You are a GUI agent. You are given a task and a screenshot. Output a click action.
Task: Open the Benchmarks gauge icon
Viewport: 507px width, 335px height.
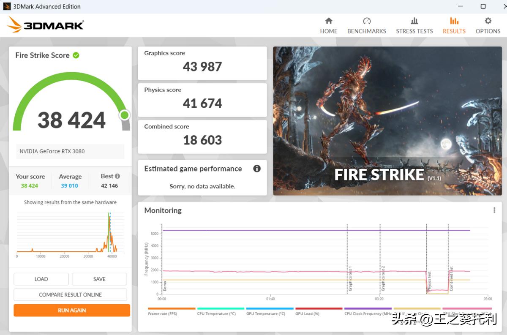pos(366,21)
